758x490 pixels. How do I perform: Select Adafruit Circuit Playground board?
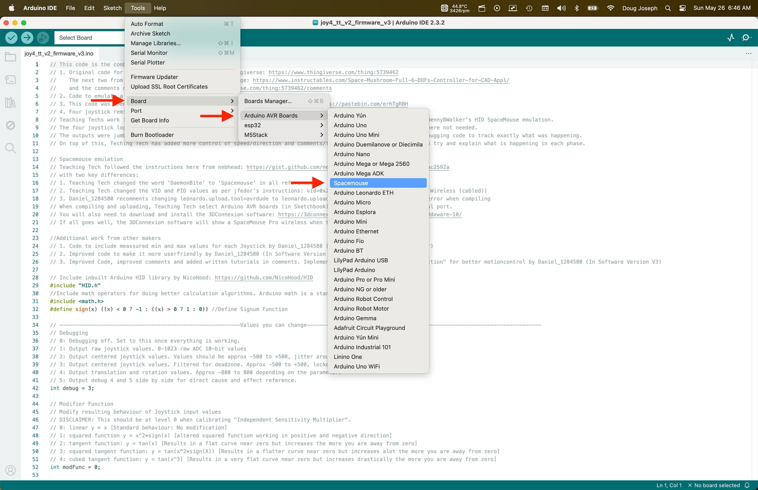pos(378,328)
